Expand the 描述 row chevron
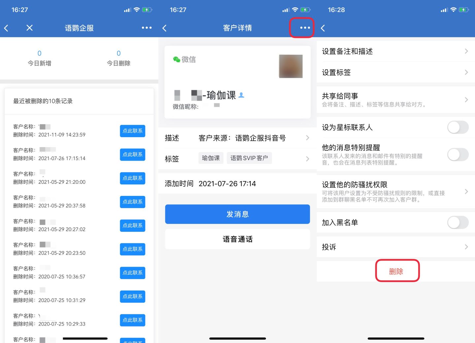The height and width of the screenshot is (343, 475). pos(307,138)
